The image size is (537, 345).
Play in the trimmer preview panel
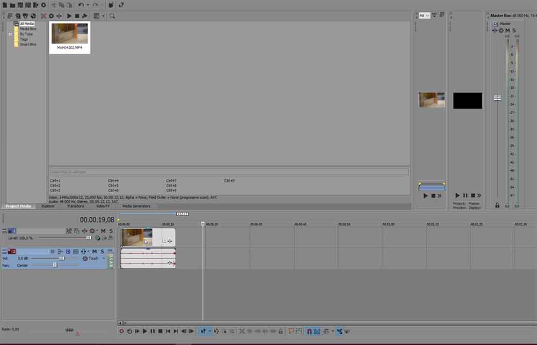tap(425, 196)
